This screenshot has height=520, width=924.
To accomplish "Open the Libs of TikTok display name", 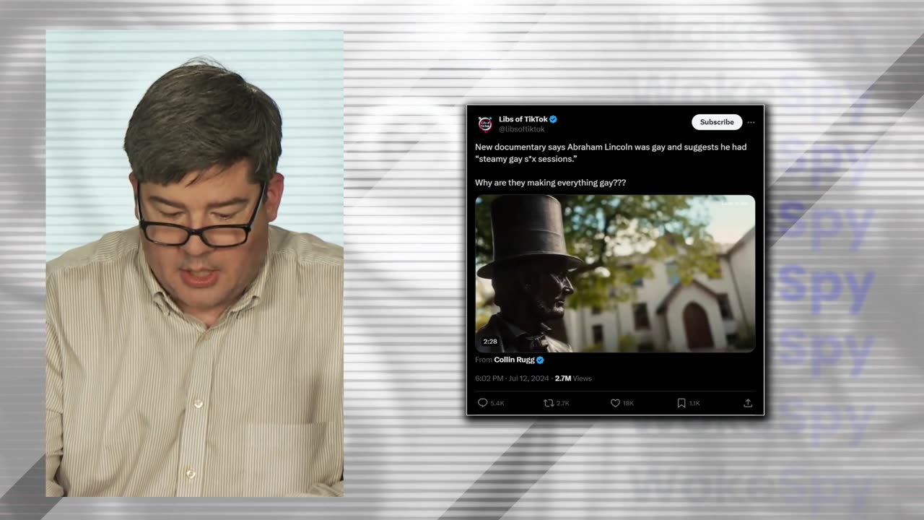I will (523, 119).
